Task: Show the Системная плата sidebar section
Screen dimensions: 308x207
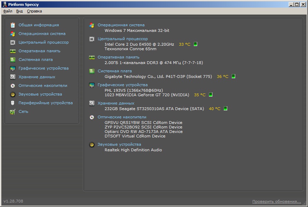Action: click(36, 60)
